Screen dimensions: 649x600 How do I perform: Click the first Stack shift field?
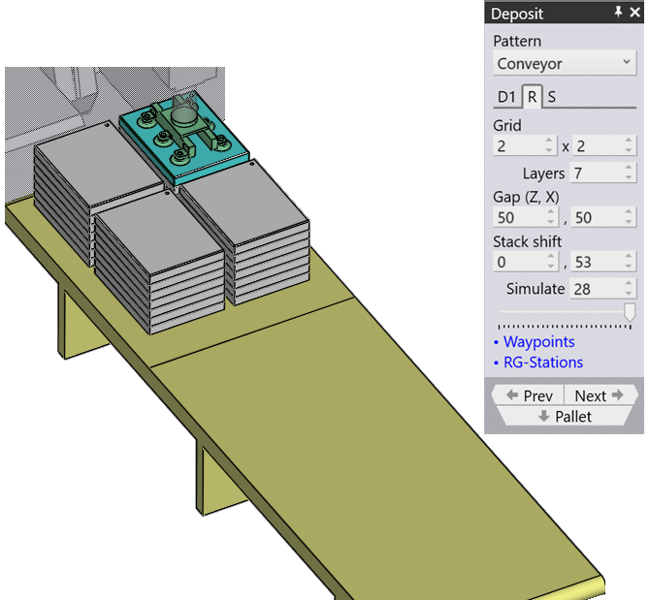coord(519,262)
